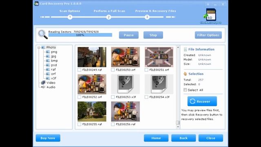Click the Pause button

click(x=129, y=35)
